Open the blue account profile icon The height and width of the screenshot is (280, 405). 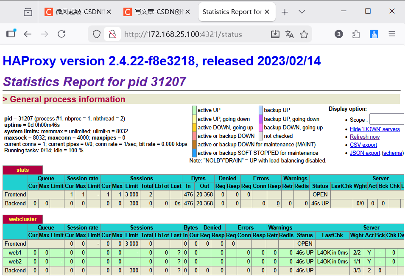click(x=374, y=34)
